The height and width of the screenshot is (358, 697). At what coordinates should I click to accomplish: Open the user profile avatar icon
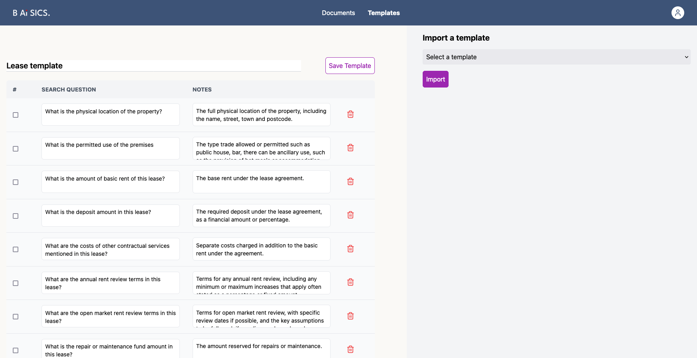[x=677, y=13]
